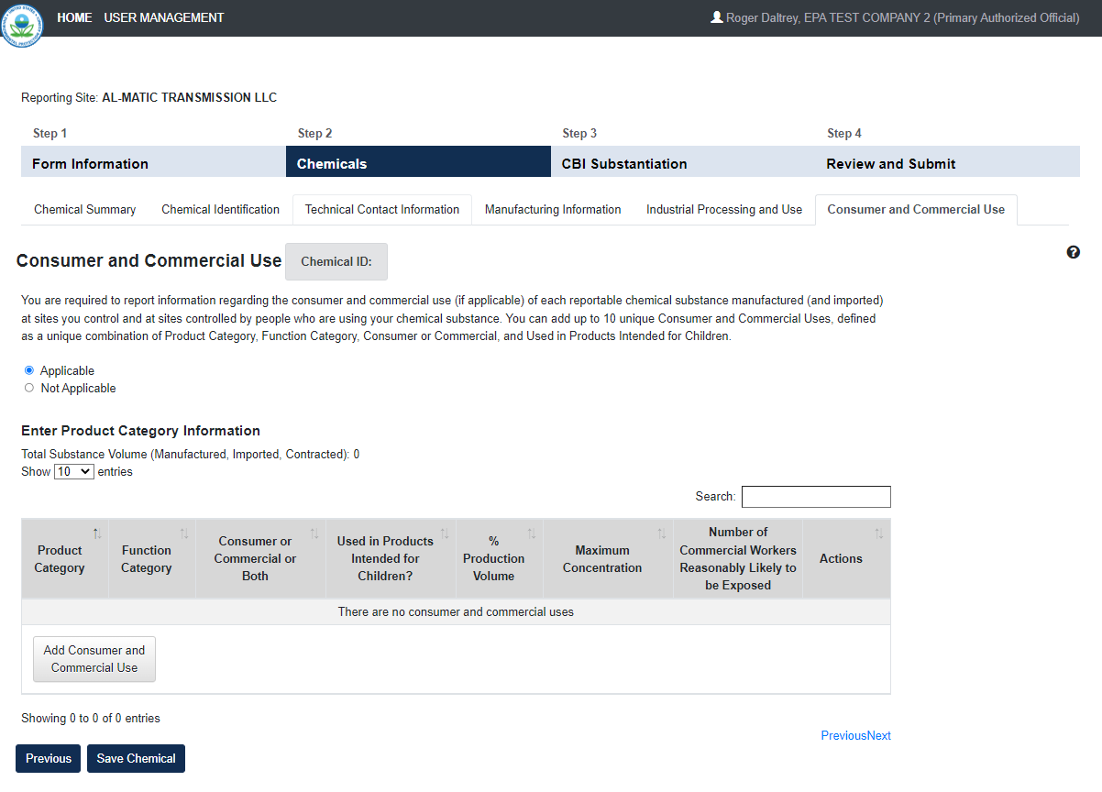This screenshot has width=1102, height=792.
Task: Sort by Maximum Concentration column
Action: click(608, 559)
